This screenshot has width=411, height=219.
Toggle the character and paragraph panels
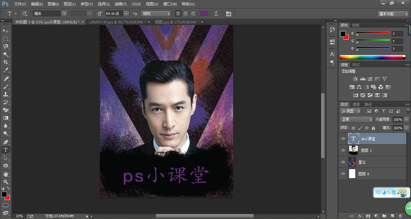coord(229,14)
